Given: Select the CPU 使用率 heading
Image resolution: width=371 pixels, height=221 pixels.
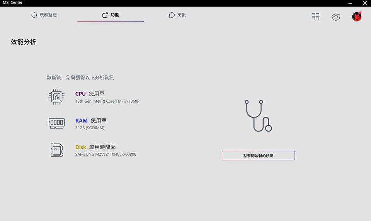Looking at the screenshot, I should point(90,94).
